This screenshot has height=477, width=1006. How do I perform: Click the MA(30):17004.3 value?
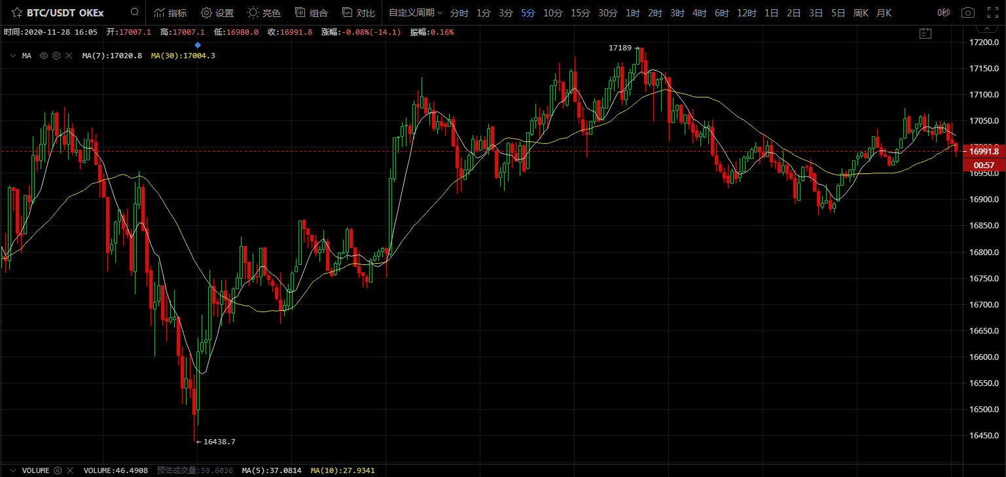tap(183, 56)
